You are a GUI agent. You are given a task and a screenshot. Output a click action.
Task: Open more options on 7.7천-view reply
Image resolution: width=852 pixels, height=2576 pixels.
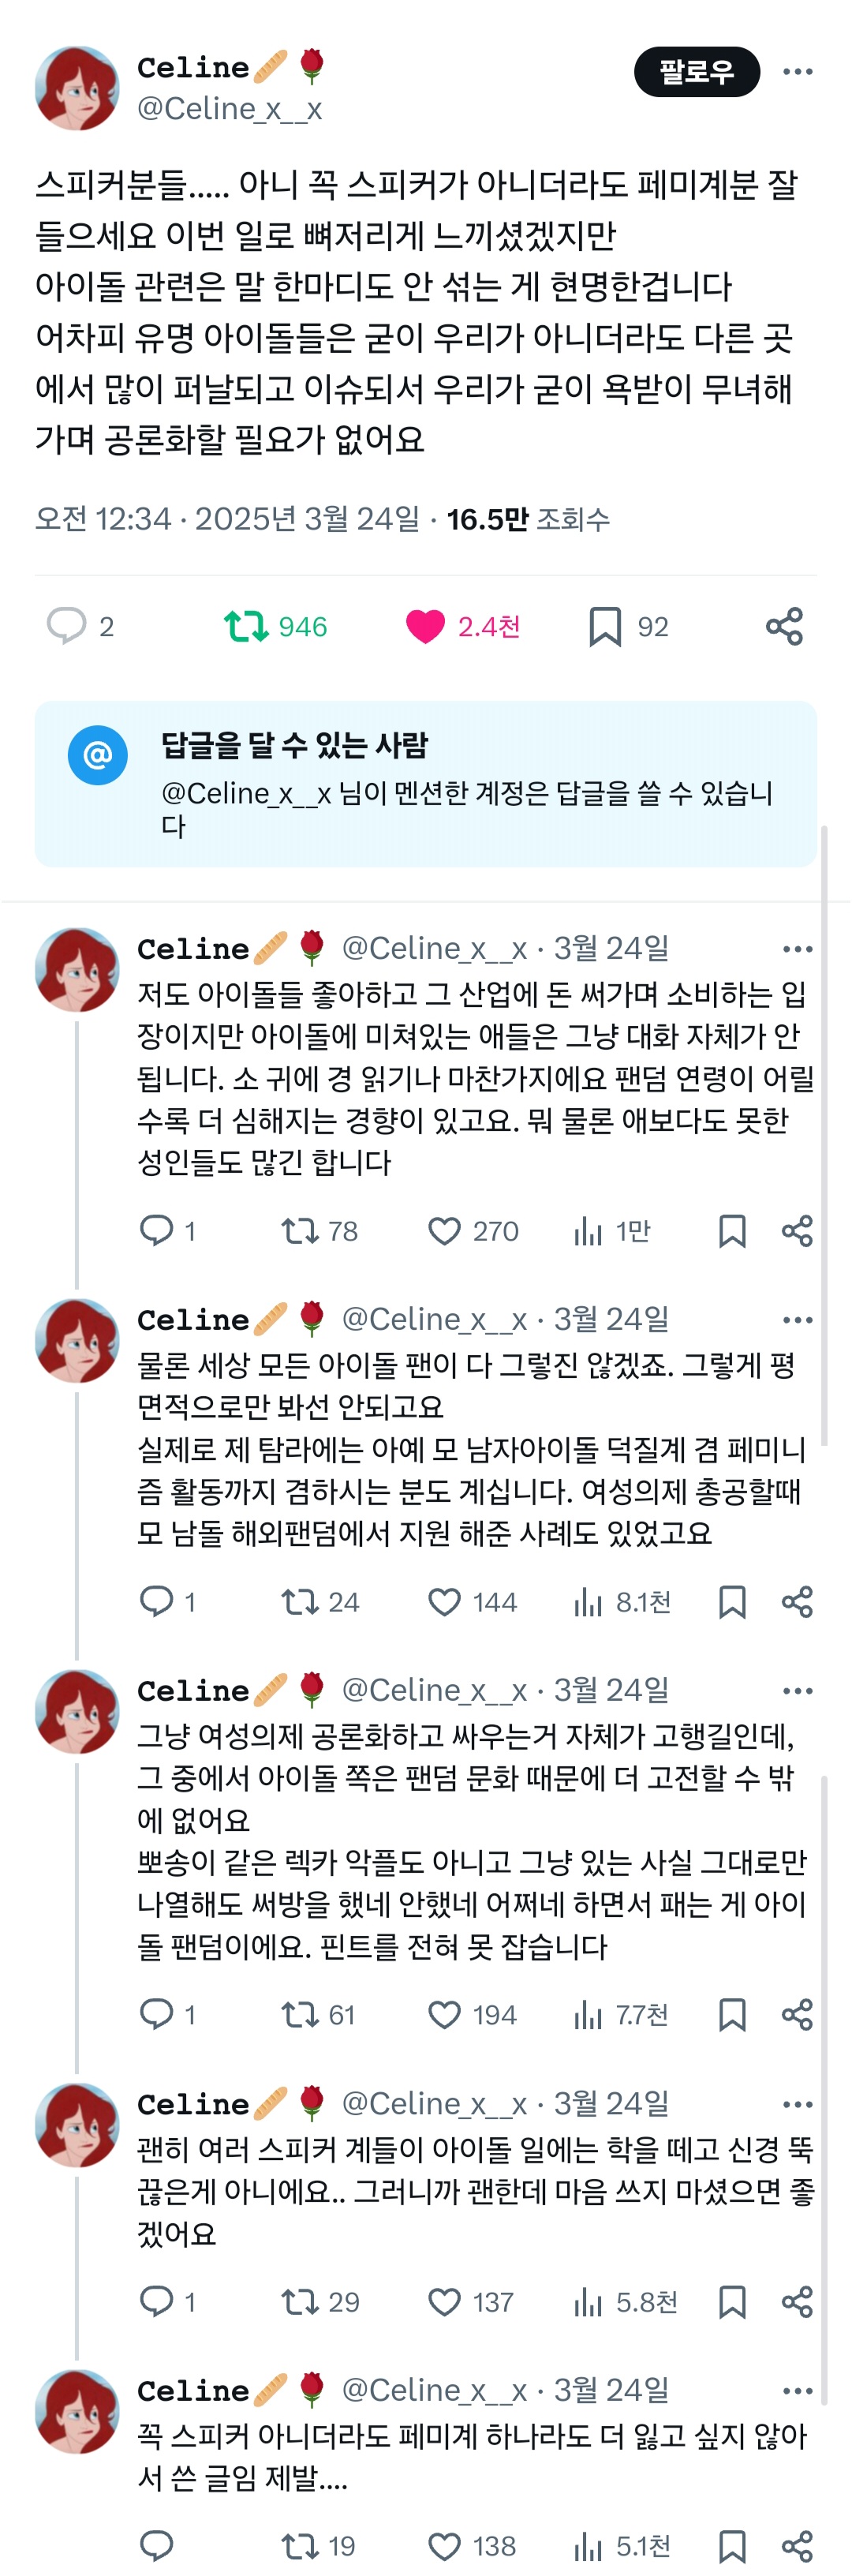tap(797, 1691)
